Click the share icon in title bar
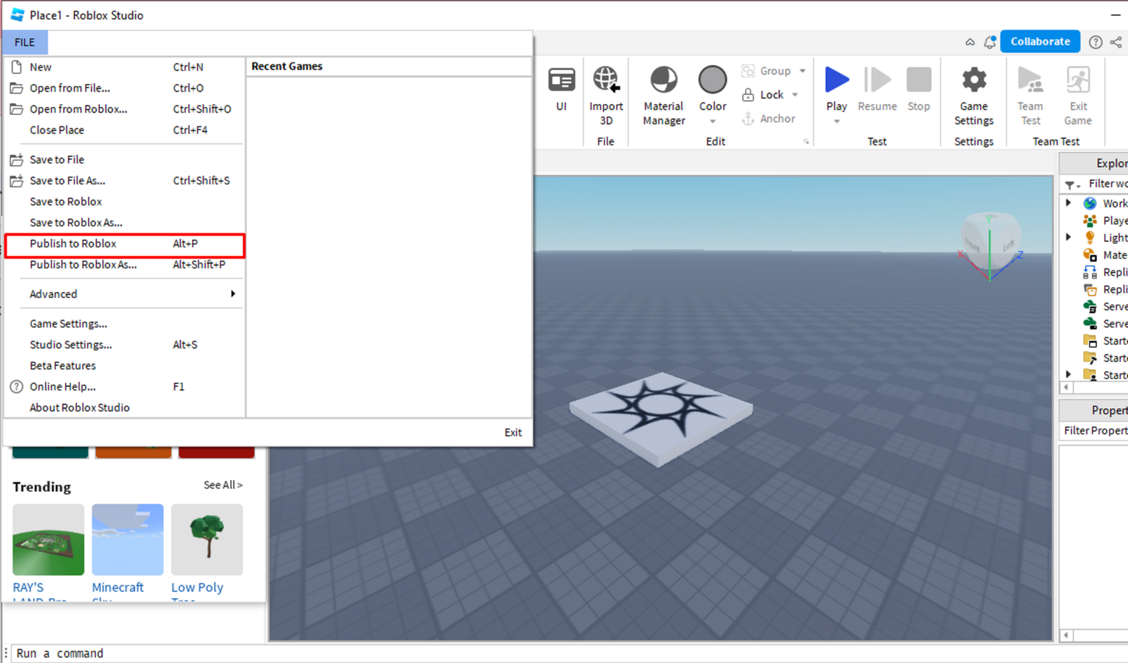This screenshot has height=663, width=1128. click(1116, 42)
